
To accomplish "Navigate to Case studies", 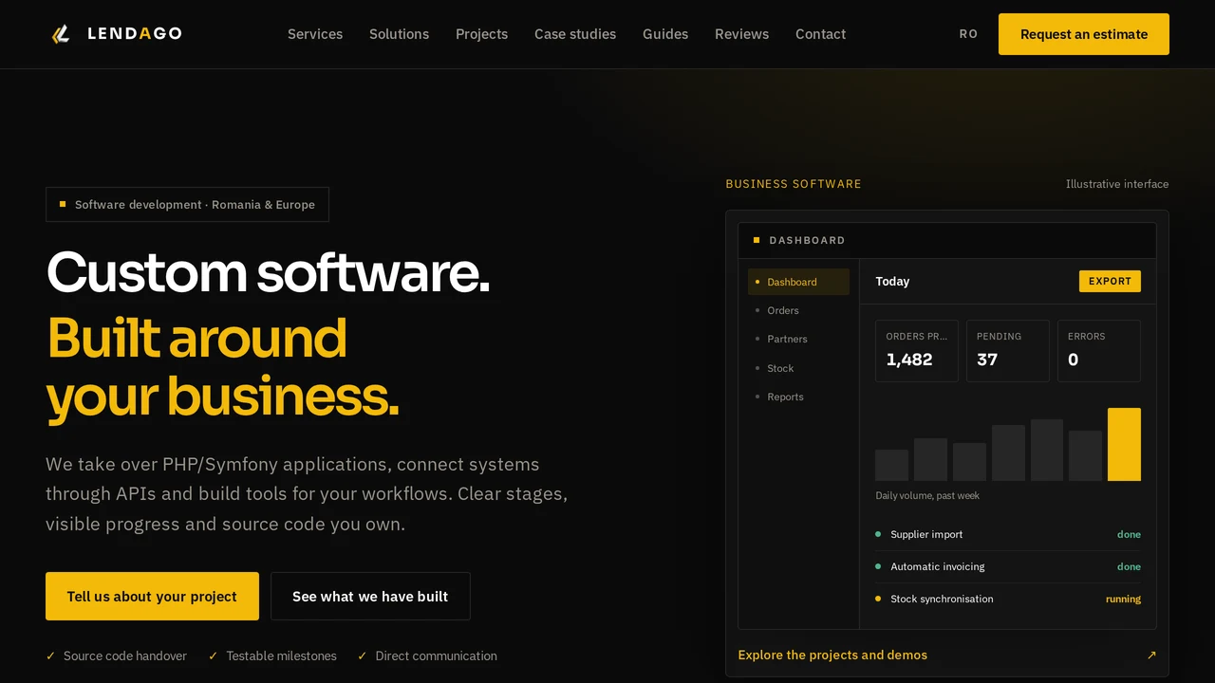I will coord(575,34).
